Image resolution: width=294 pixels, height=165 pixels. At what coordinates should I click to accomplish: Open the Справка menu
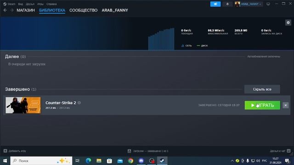click(51, 4)
